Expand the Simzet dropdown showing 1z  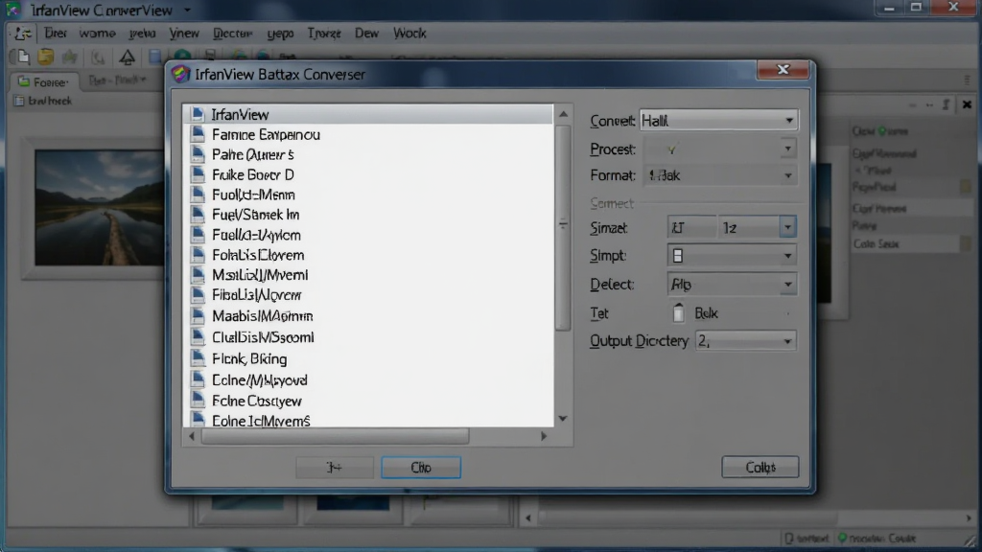pyautogui.click(x=788, y=227)
